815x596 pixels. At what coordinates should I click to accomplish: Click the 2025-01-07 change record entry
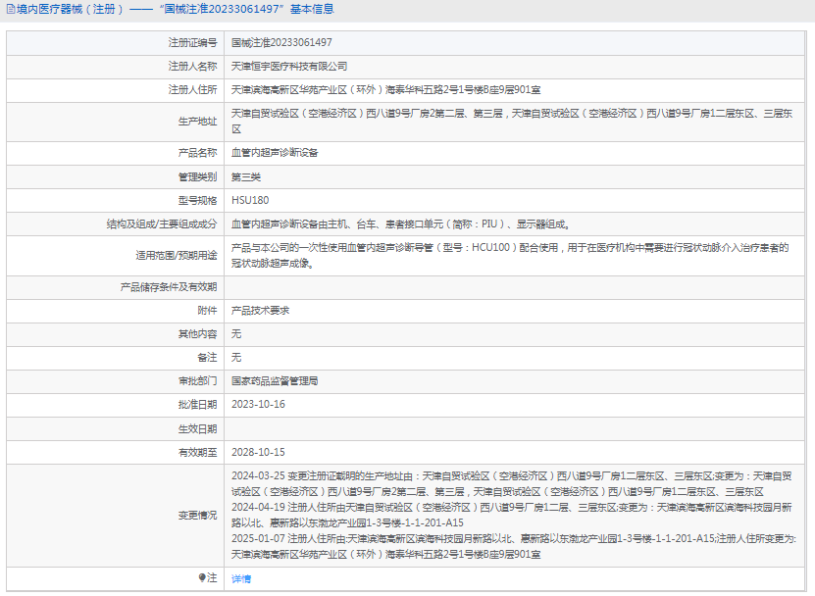514,547
